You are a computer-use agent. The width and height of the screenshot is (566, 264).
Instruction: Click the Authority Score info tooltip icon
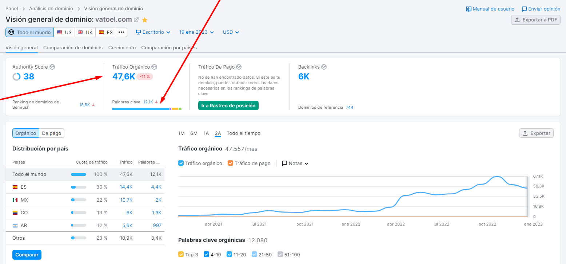pos(53,67)
